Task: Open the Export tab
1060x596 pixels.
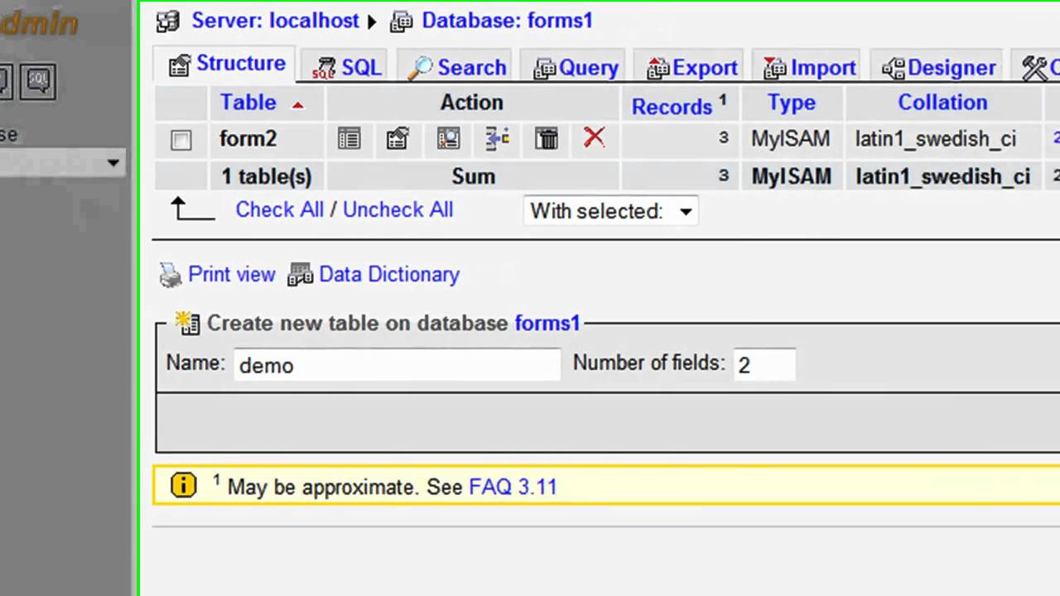Action: 692,68
